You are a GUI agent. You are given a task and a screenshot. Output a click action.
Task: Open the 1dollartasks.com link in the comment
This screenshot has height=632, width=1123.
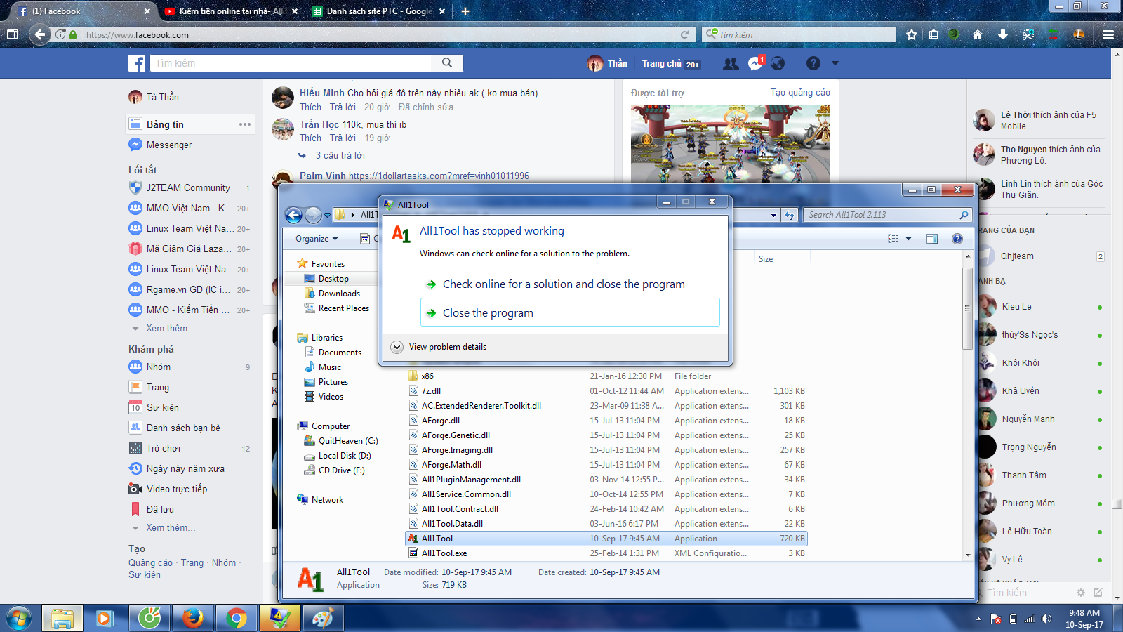(x=439, y=176)
